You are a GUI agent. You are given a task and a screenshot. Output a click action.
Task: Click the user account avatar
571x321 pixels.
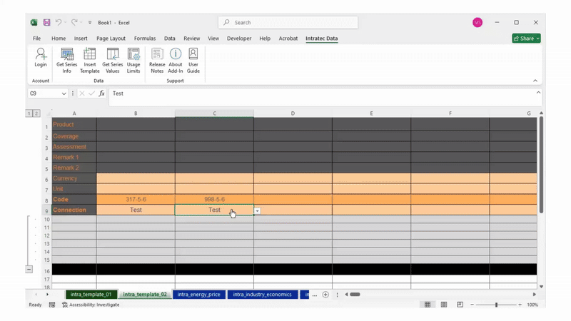pyautogui.click(x=477, y=23)
